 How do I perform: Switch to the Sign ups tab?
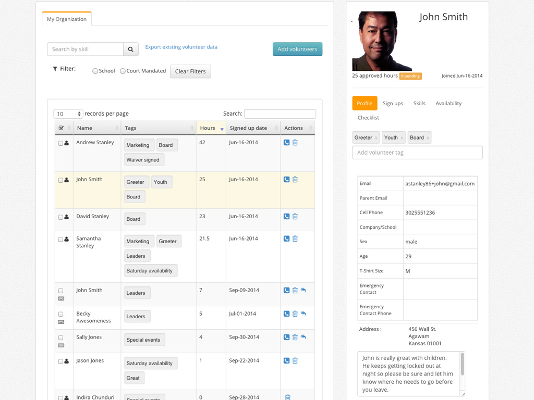click(393, 104)
